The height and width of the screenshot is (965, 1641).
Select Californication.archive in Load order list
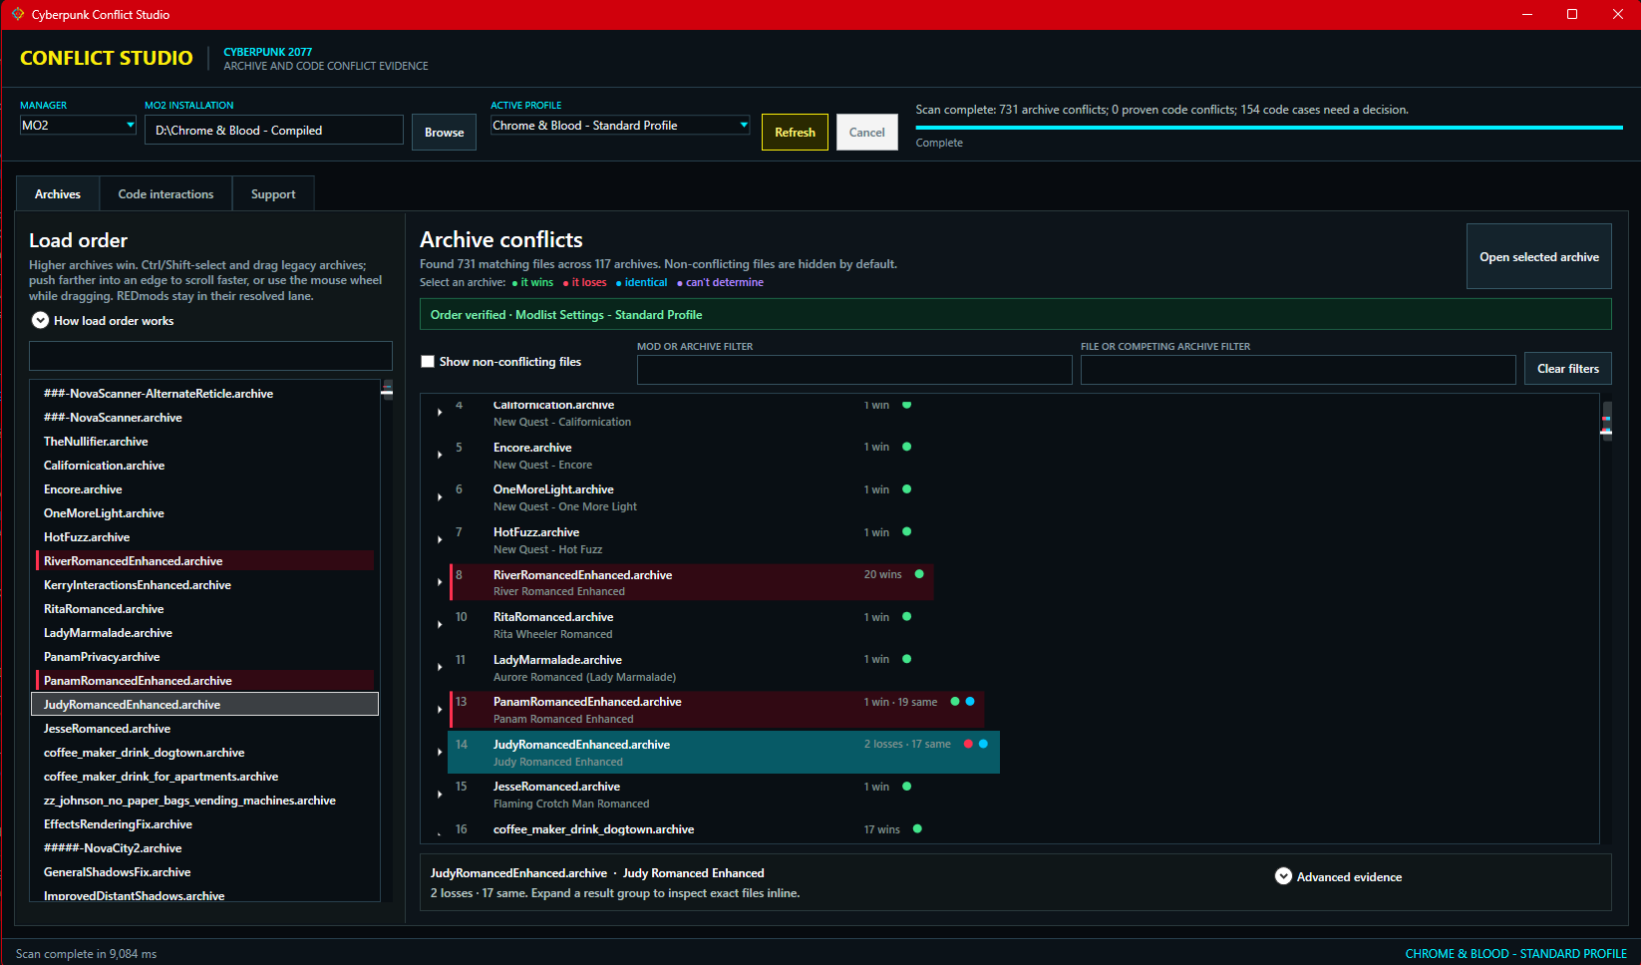[x=205, y=466]
